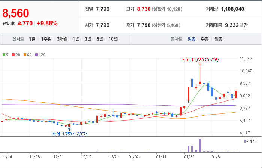Click the 11,947 price axis label
Viewport: 262px width, 168px height.
coord(246,59)
